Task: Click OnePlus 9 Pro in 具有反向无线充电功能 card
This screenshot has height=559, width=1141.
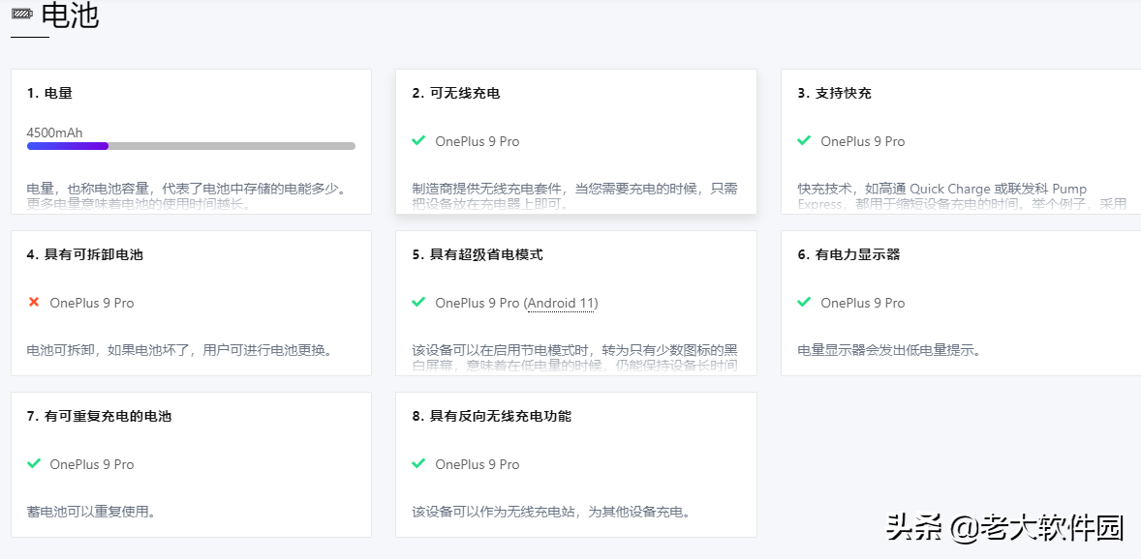Action: point(478,464)
